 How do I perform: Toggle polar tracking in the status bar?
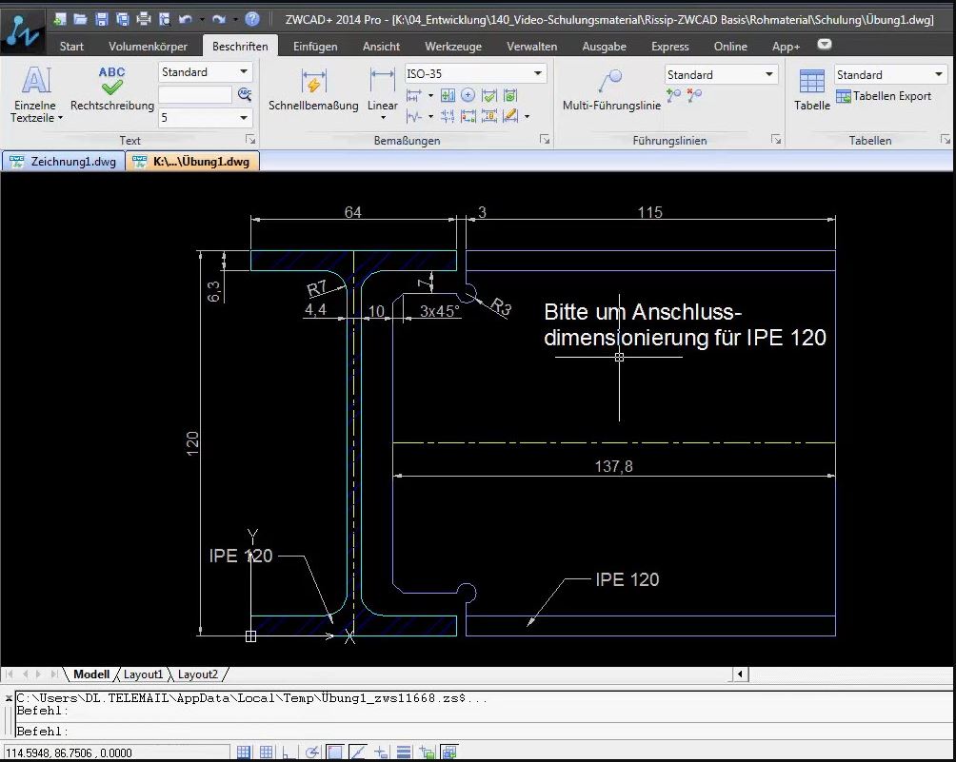tap(312, 752)
